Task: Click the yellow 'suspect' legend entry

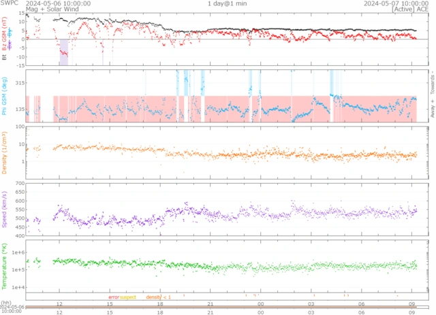Action: (127, 297)
